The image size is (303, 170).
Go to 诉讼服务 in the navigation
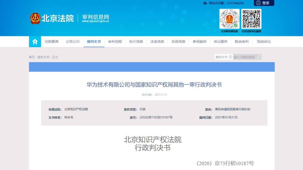coord(221,42)
